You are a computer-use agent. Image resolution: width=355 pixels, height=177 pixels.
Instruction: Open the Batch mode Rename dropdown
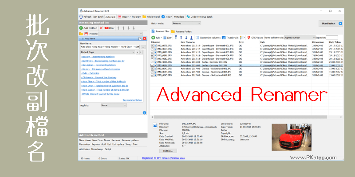click(186, 23)
